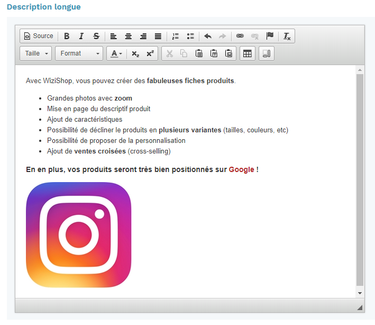The width and height of the screenshot is (375, 325).
Task: Click 'Possibilité de proposer de la personnalisation' line
Action: click(116, 140)
